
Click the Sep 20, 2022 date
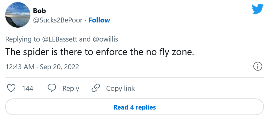point(59,67)
